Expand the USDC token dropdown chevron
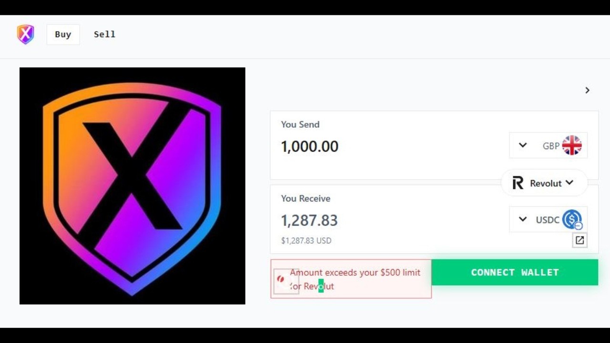Screen dimensions: 610x343 pyautogui.click(x=523, y=219)
